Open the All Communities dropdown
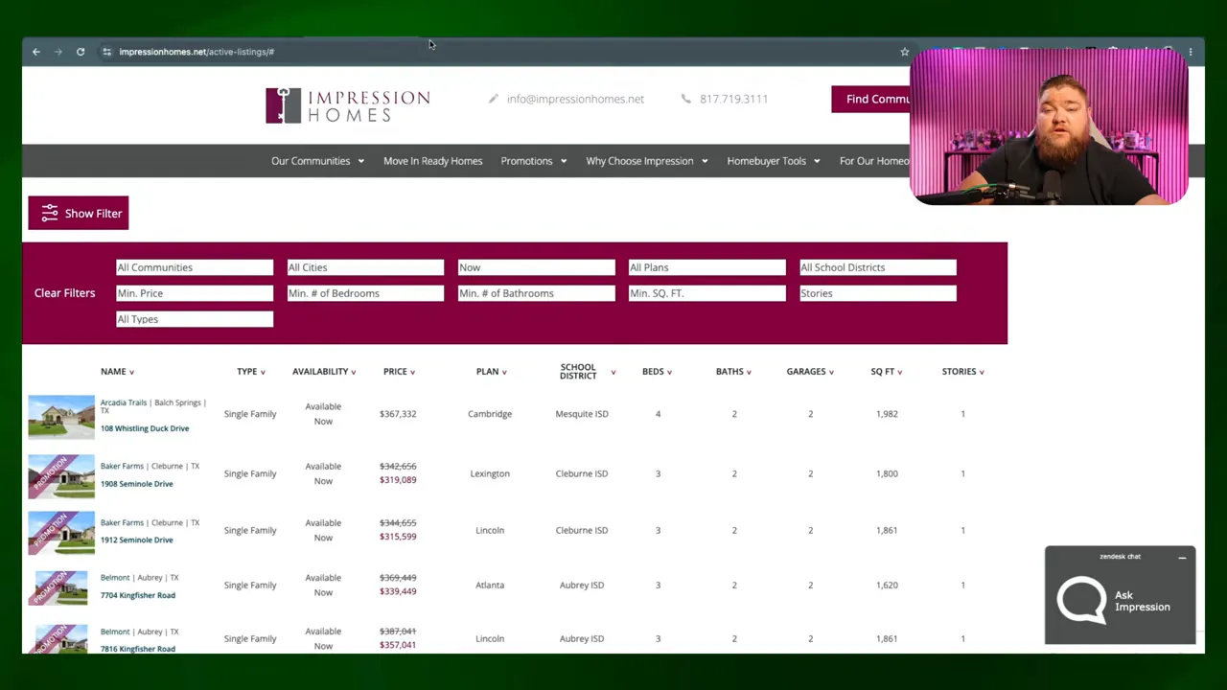Screen dimensions: 1227x690 pos(195,267)
